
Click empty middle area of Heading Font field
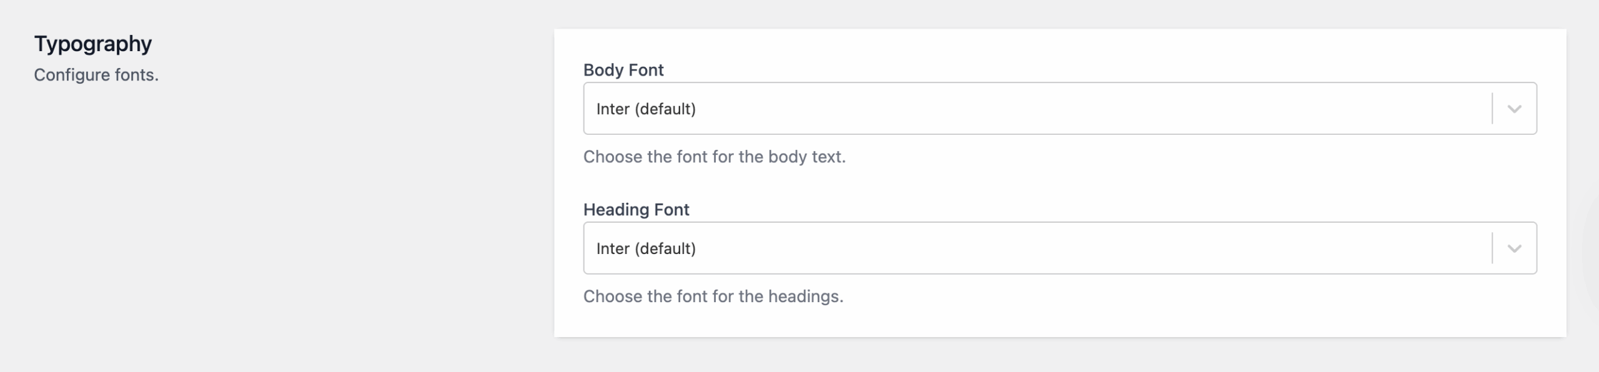click(x=1093, y=248)
